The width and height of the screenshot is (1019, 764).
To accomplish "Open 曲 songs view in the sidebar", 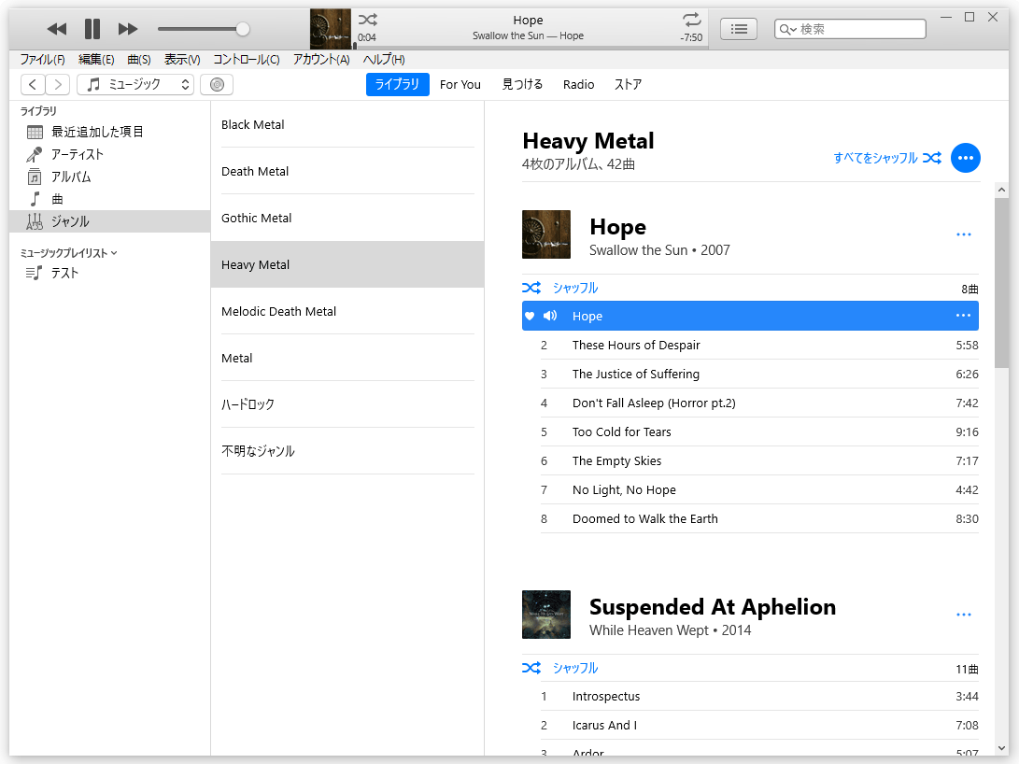I will point(109,199).
